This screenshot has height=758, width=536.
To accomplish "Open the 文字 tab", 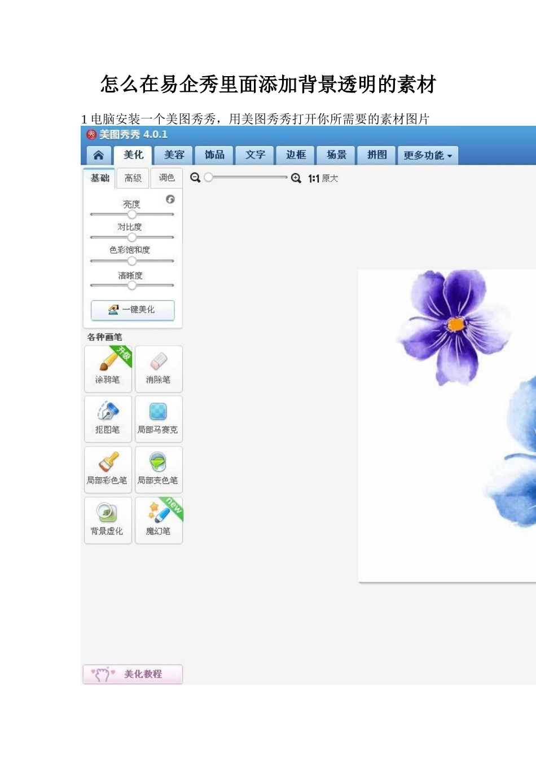I will (x=255, y=155).
